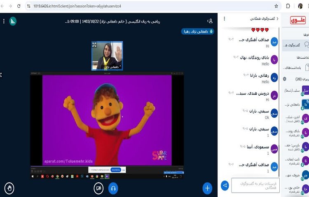Screen dimensions: 309x197
Task: Open the public chat item گفت‌وگوی هـ in sidebar
Action: pyautogui.click(x=295, y=45)
